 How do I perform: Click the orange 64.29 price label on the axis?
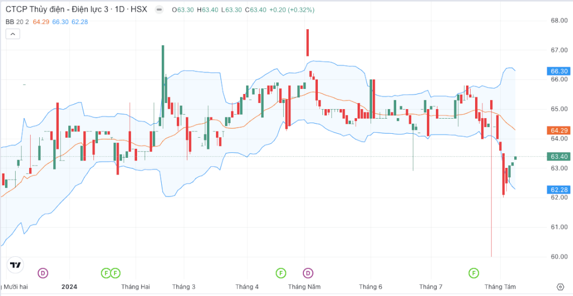(559, 130)
